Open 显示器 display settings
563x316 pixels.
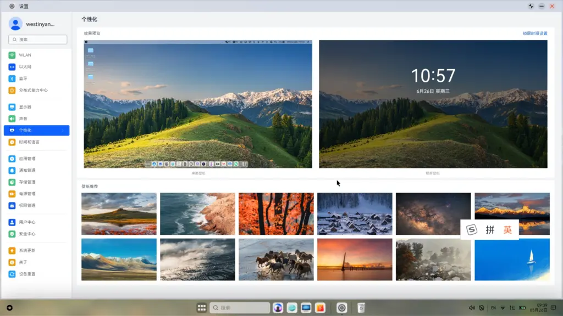tap(25, 107)
